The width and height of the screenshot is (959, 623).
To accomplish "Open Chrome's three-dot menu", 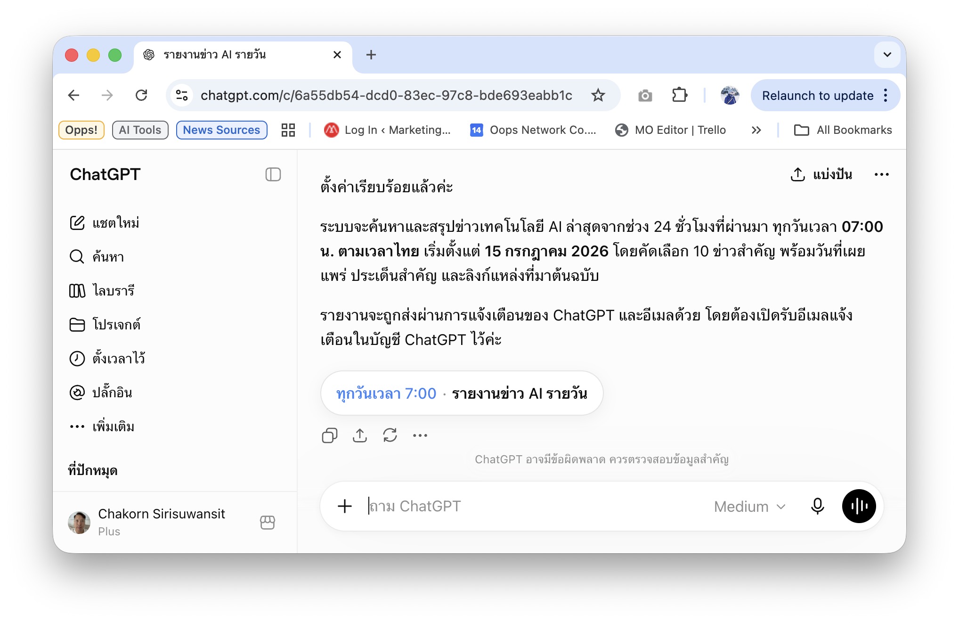I will click(x=886, y=95).
